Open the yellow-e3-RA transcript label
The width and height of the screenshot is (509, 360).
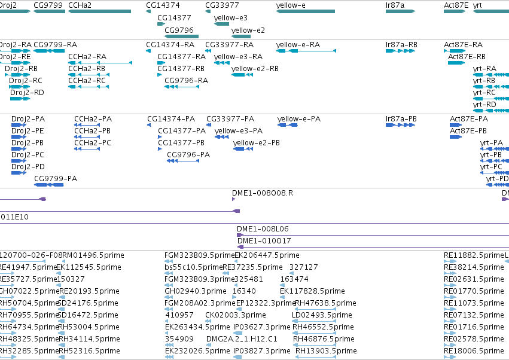(238, 56)
